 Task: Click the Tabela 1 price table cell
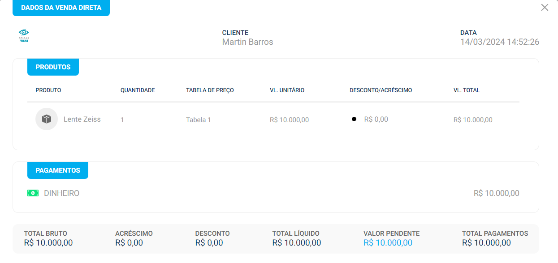pyautogui.click(x=198, y=120)
